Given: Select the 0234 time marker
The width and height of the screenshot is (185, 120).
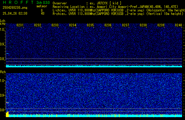Looking at the screenshot, I should tap(73, 25).
